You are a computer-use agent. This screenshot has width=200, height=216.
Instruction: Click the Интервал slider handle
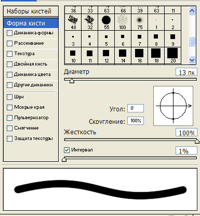[x=64, y=159]
